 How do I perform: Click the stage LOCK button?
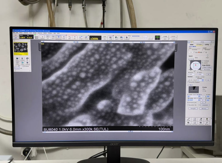click(173, 39)
